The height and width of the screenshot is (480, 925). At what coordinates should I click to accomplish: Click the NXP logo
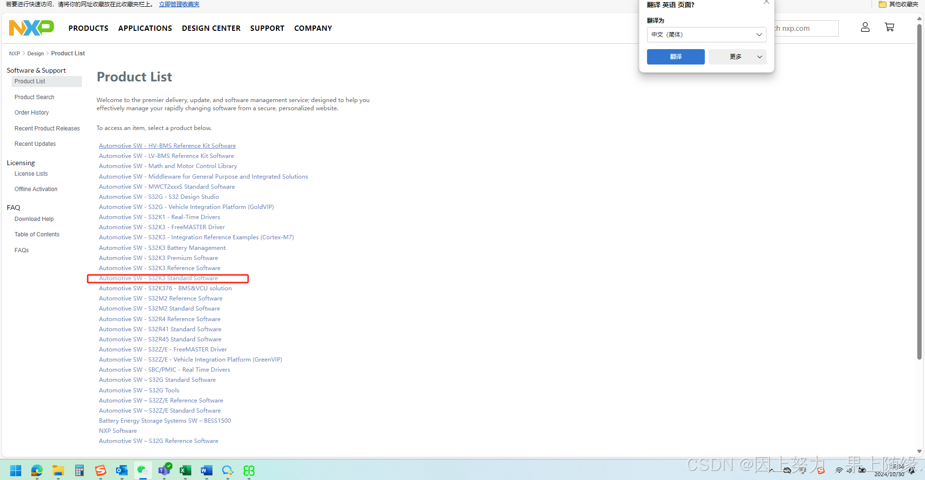[31, 28]
